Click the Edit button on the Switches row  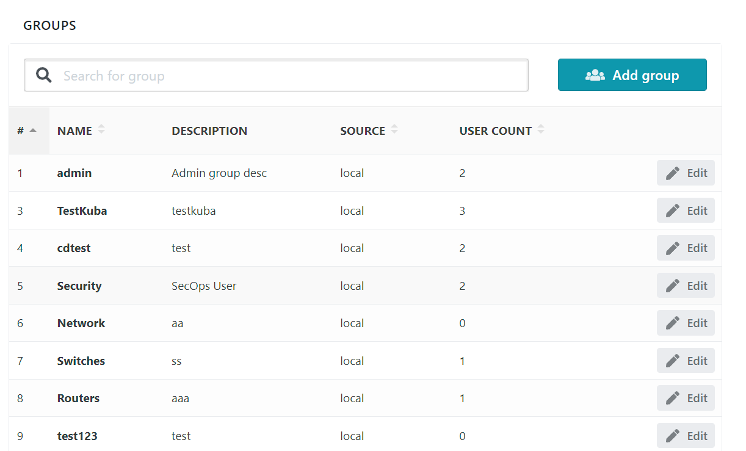point(686,360)
